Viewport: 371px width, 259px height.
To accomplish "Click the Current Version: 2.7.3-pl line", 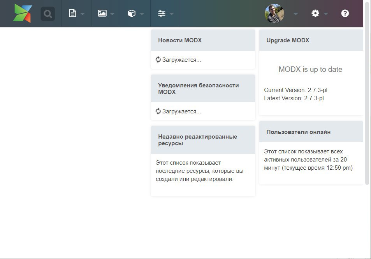I will pos(295,90).
